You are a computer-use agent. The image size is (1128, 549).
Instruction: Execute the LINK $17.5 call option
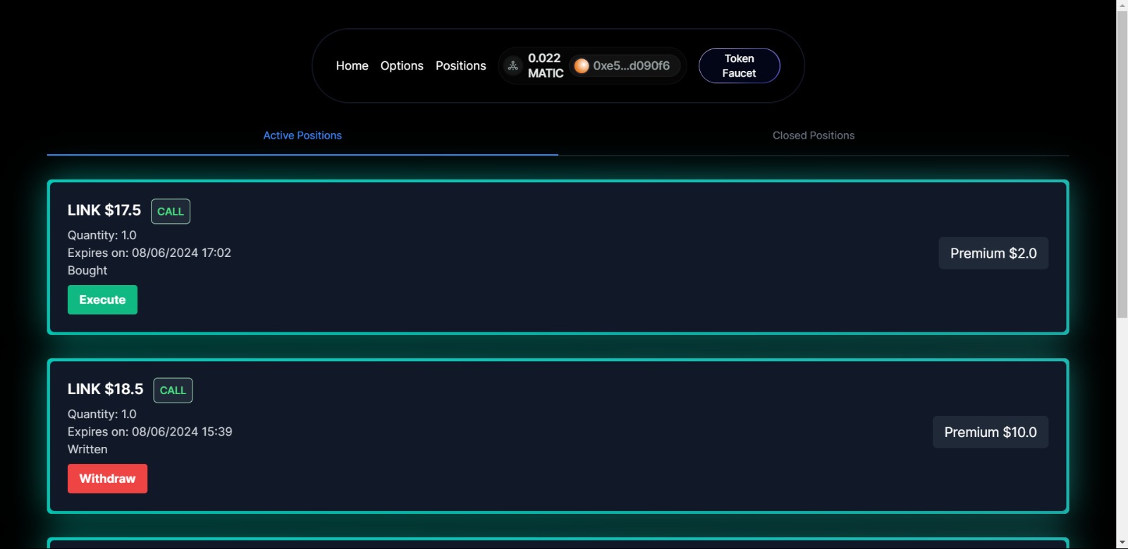(102, 300)
